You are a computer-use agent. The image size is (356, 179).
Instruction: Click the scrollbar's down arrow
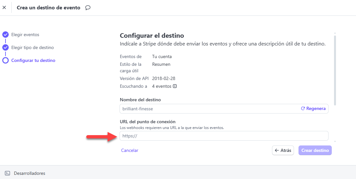pyautogui.click(x=335, y=141)
